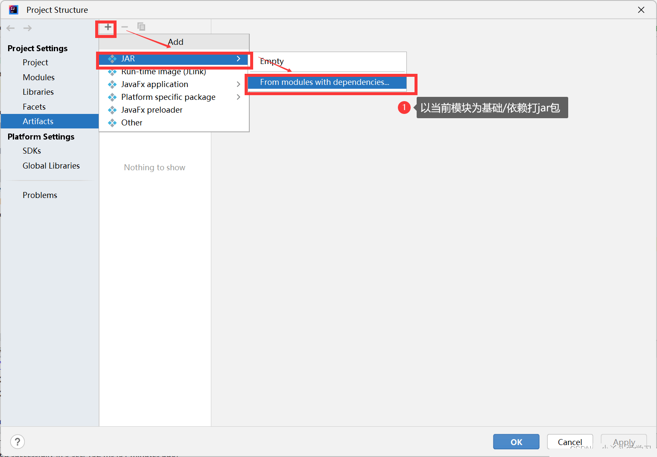This screenshot has width=657, height=457.
Task: Click the minus Remove artifact icon
Action: [x=125, y=27]
